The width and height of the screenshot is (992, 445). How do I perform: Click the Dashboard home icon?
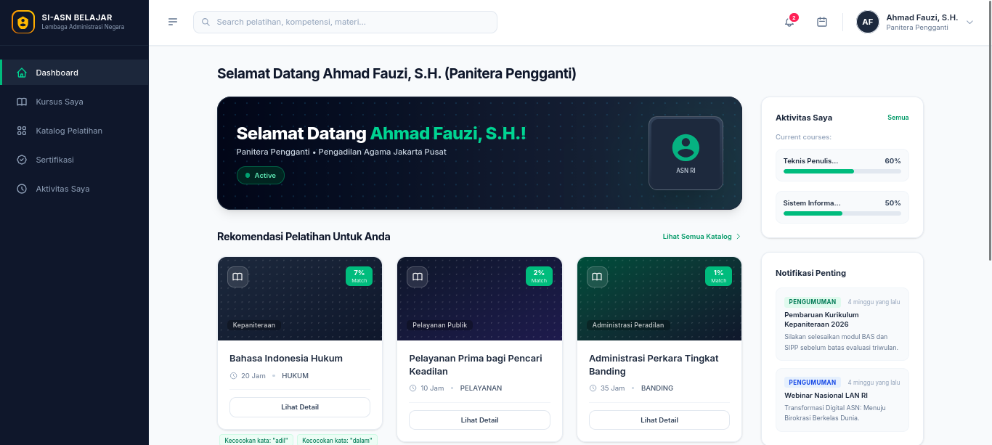point(22,73)
